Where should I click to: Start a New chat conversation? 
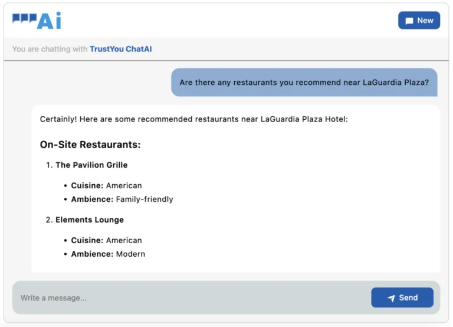(419, 20)
